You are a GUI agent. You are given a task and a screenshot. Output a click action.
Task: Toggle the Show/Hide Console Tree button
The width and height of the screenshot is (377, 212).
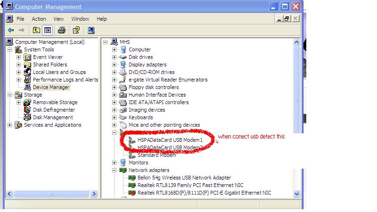point(48,30)
